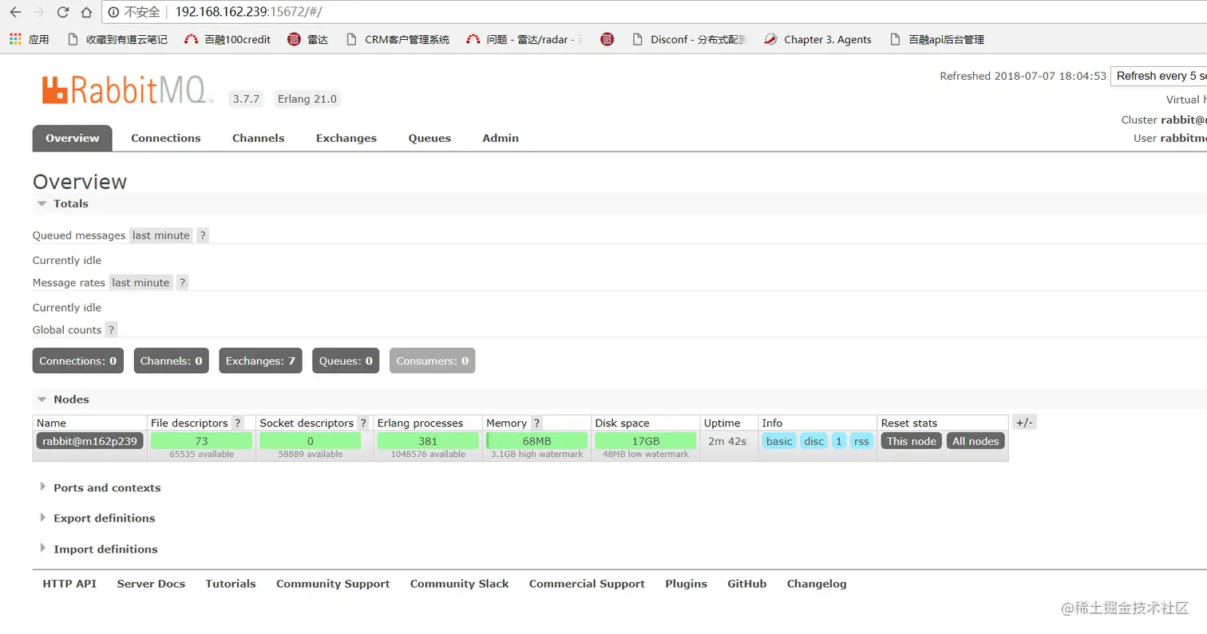Click the Consumers: 0 count button
This screenshot has height=634, width=1207.
(432, 360)
